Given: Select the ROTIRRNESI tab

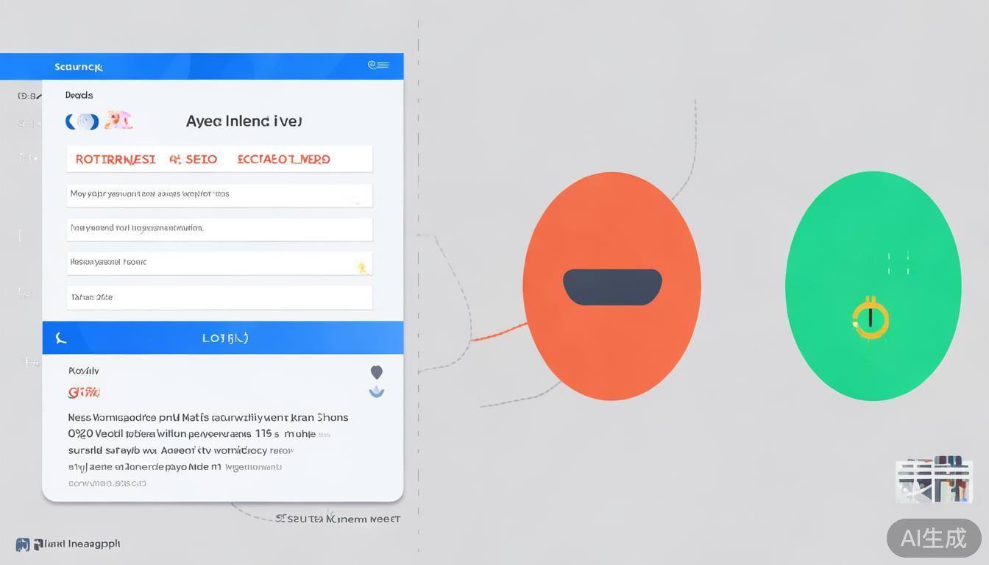Looking at the screenshot, I should pos(115,159).
